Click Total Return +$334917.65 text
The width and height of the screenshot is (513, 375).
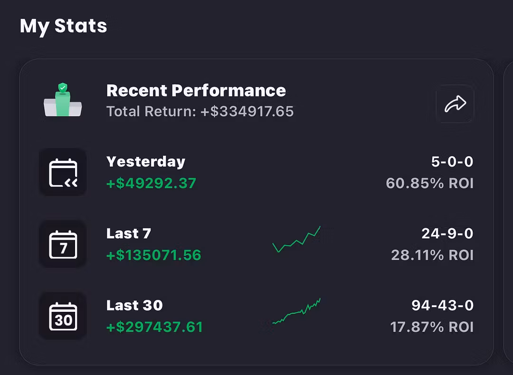click(x=200, y=111)
